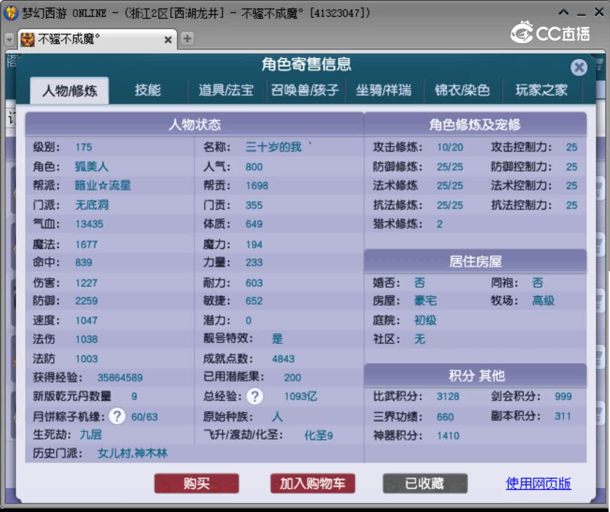This screenshot has height=512, width=610.
Task: Click the character name 三十岁的我
Action: pyautogui.click(x=278, y=147)
